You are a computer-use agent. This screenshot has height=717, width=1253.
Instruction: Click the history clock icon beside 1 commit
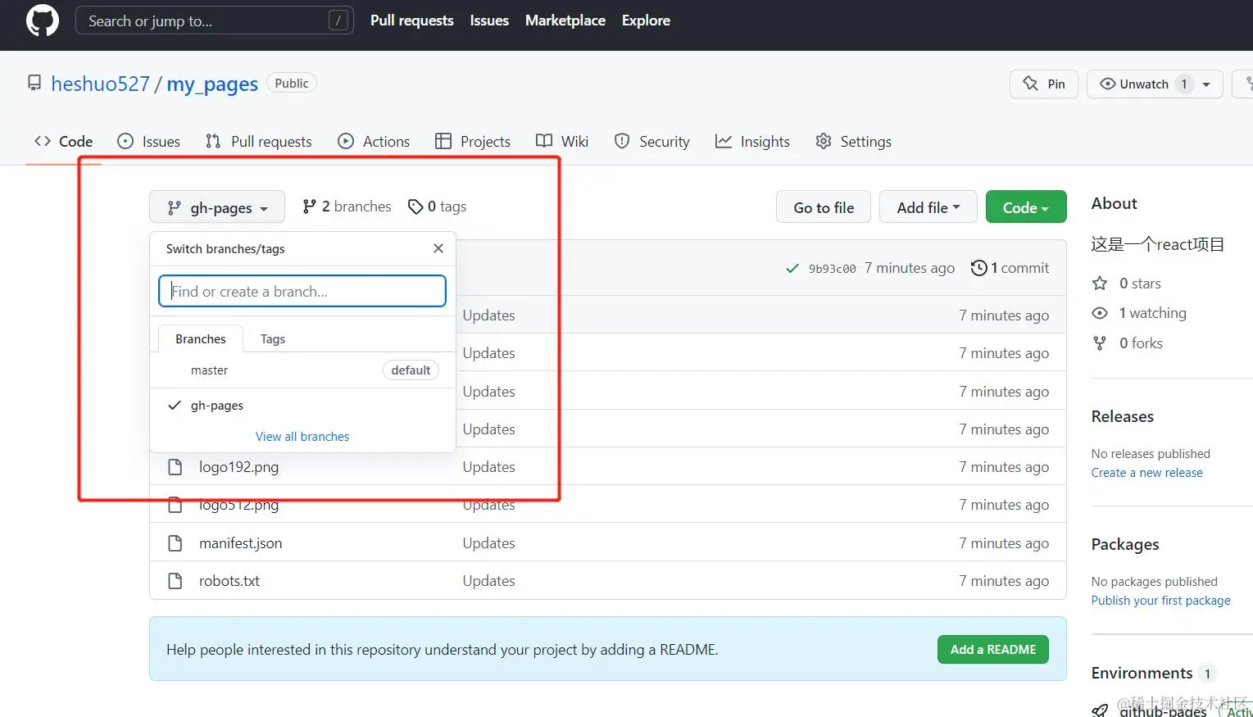(978, 268)
